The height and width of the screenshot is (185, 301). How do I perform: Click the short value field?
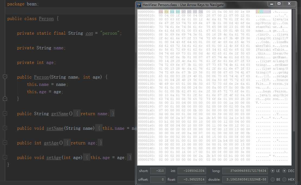click(x=158, y=171)
